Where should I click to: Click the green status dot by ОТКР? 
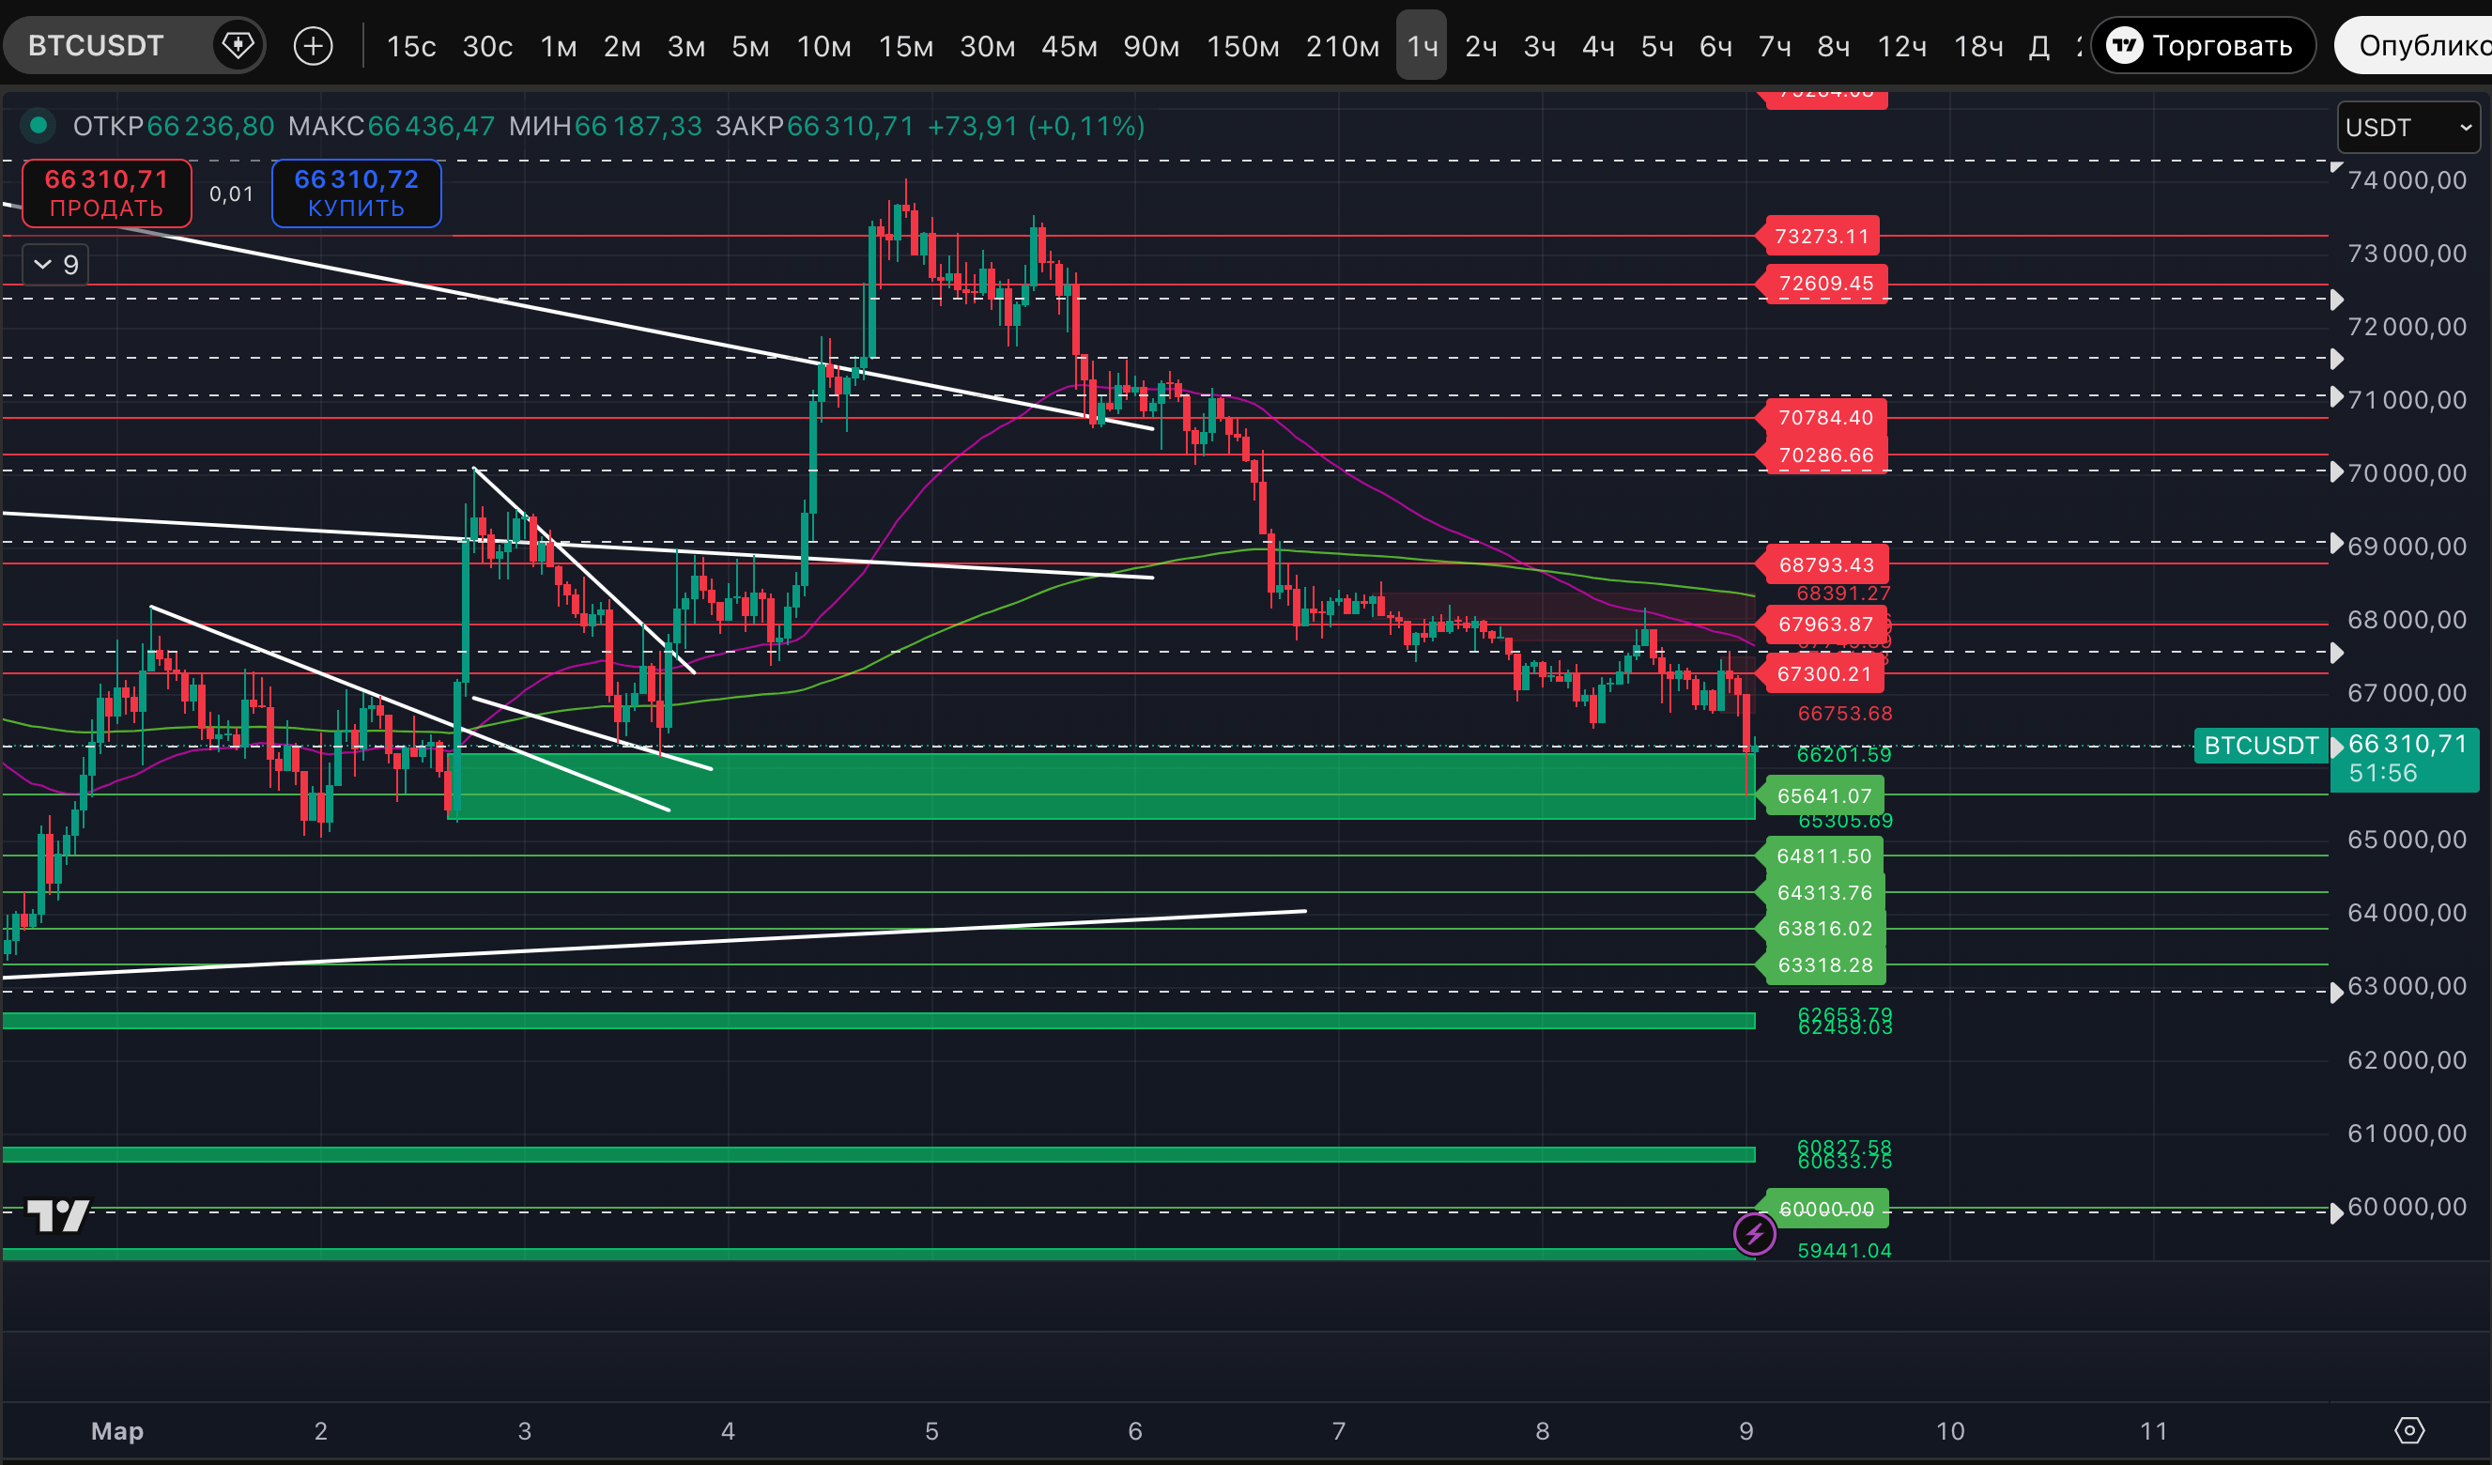[38, 126]
